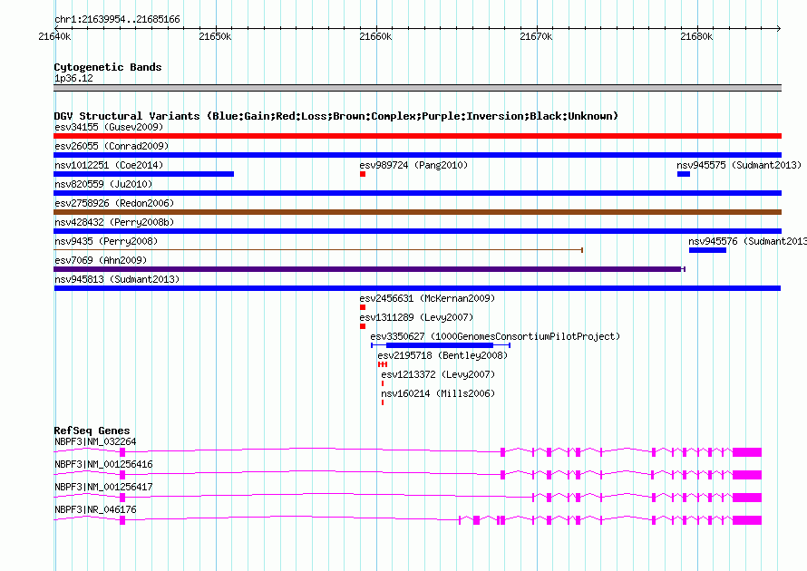Click the red square under esv989724 (Pang2010)
807x571 pixels.
[x=363, y=174]
